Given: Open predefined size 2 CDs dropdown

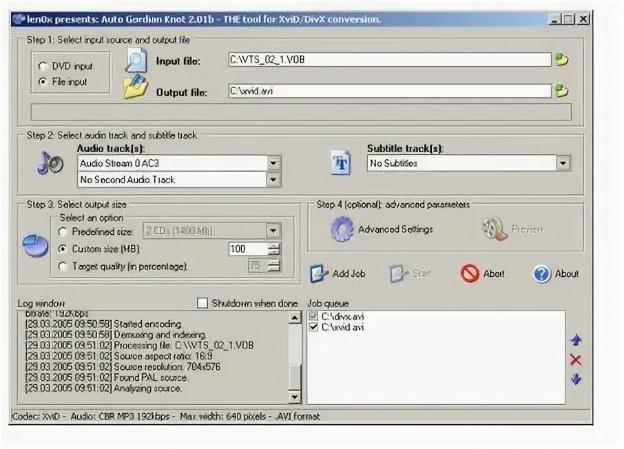Looking at the screenshot, I should [273, 231].
